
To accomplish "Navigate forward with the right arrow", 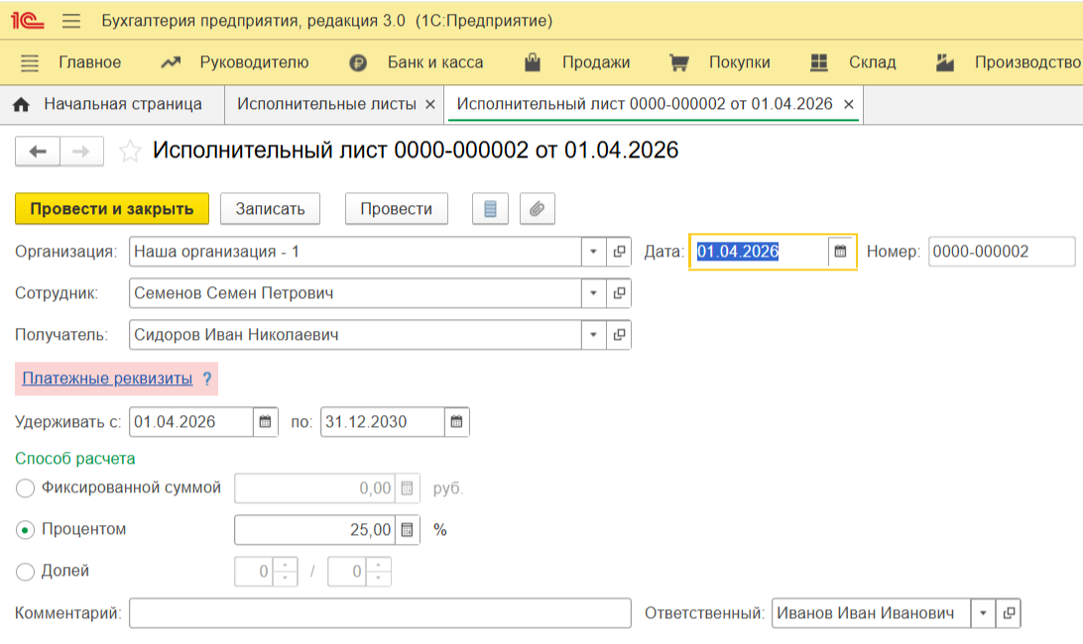I will tap(81, 152).
